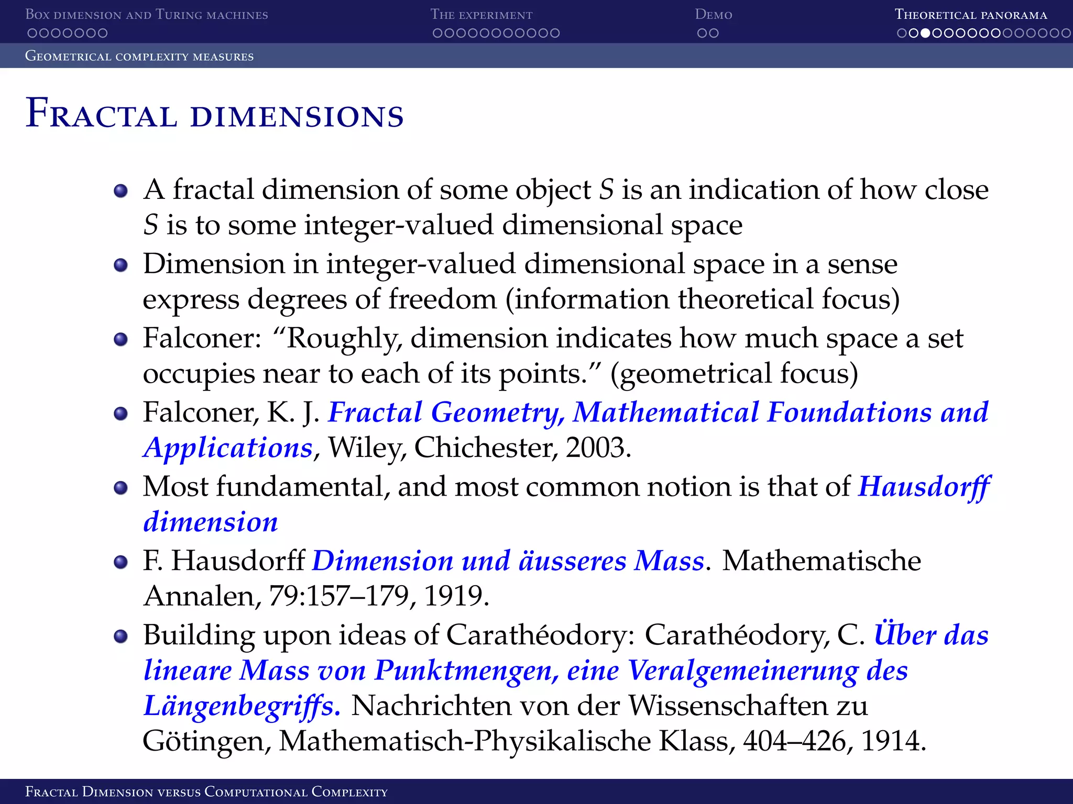Click second circle under Theoretical panorama

click(913, 33)
